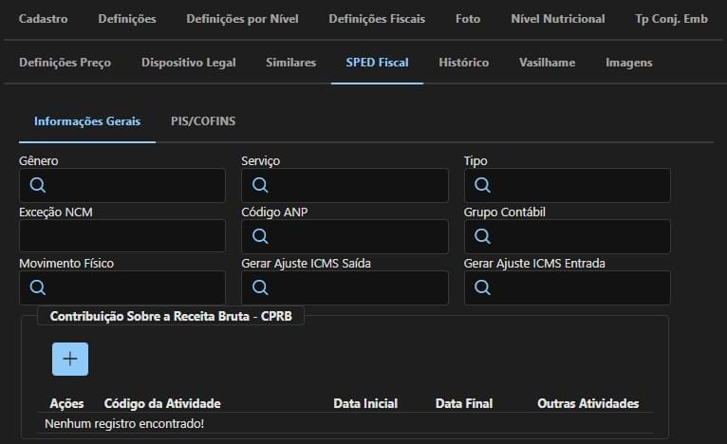Open lookup magnifier for Serviço
The image size is (727, 444).
point(260,185)
